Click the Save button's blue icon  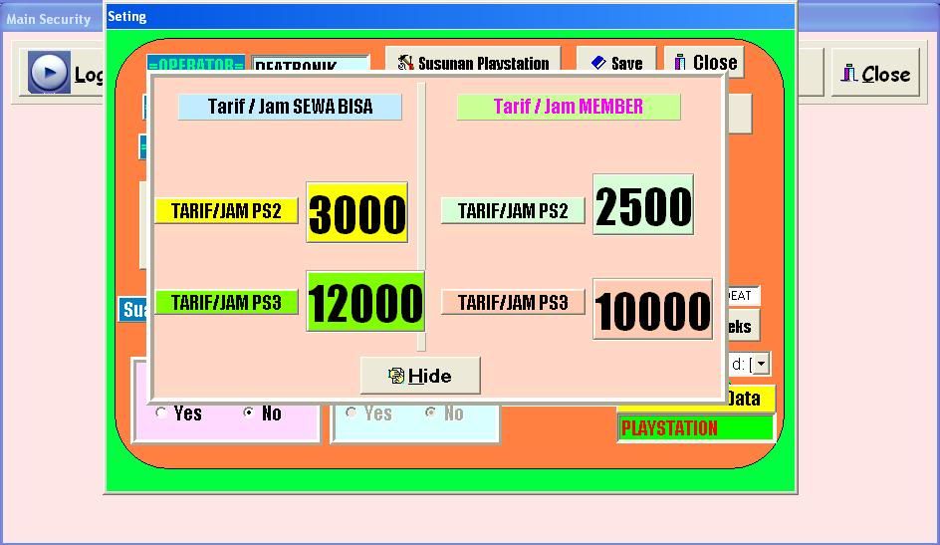coord(597,63)
